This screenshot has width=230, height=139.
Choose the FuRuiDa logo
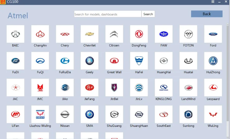click(x=65, y=61)
